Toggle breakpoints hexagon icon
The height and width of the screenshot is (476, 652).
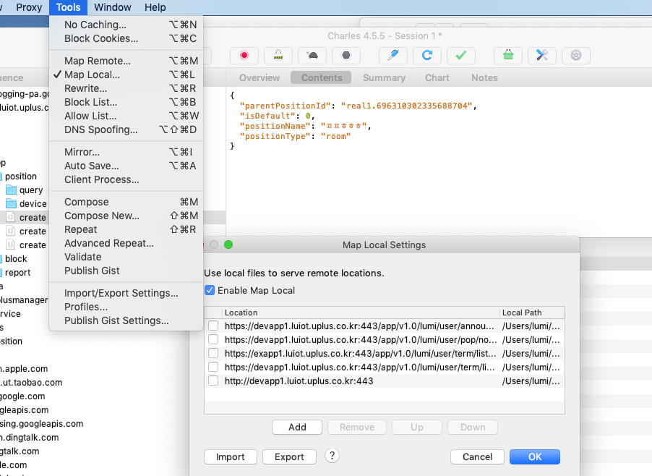click(x=346, y=55)
